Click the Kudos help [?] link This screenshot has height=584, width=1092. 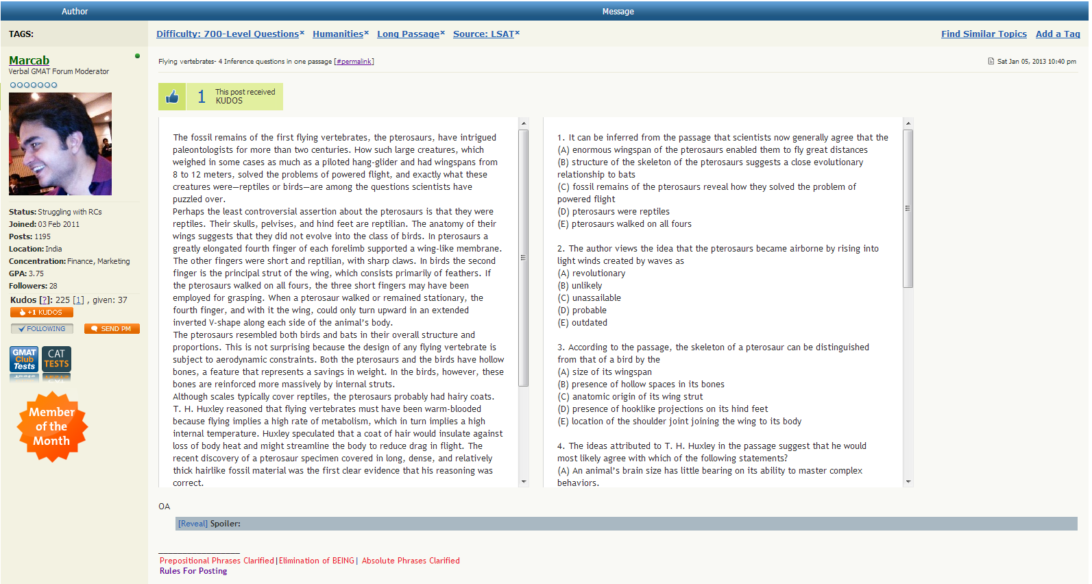45,300
